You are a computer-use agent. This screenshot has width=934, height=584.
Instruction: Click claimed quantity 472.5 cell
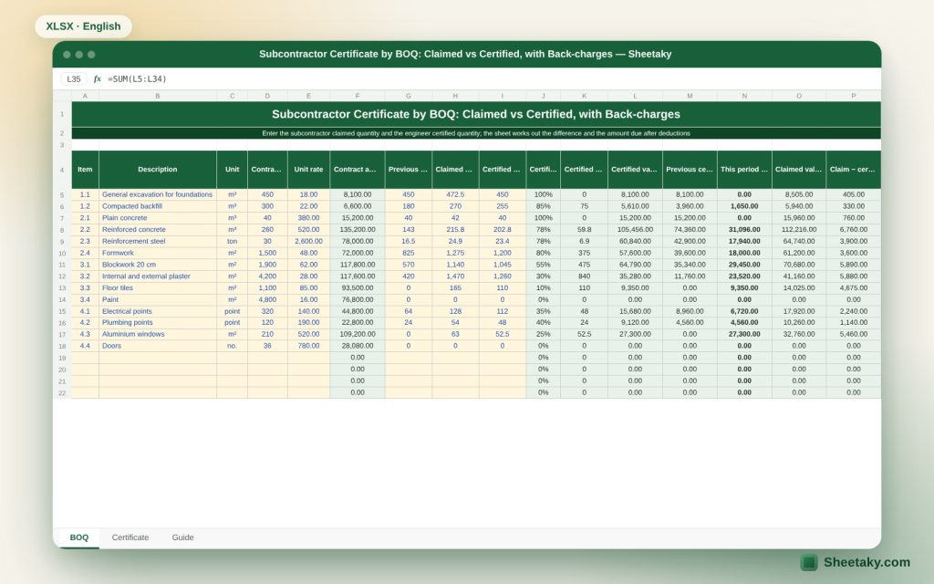tap(455, 194)
